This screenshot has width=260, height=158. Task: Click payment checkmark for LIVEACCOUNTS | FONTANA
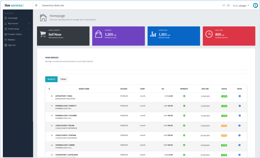click(184, 135)
